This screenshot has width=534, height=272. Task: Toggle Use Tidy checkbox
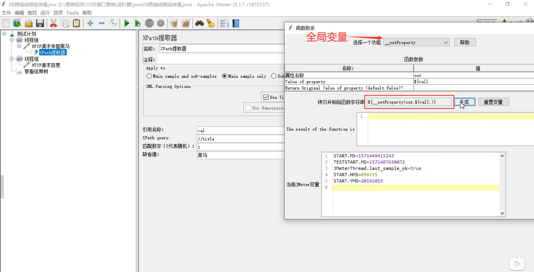[x=266, y=97]
